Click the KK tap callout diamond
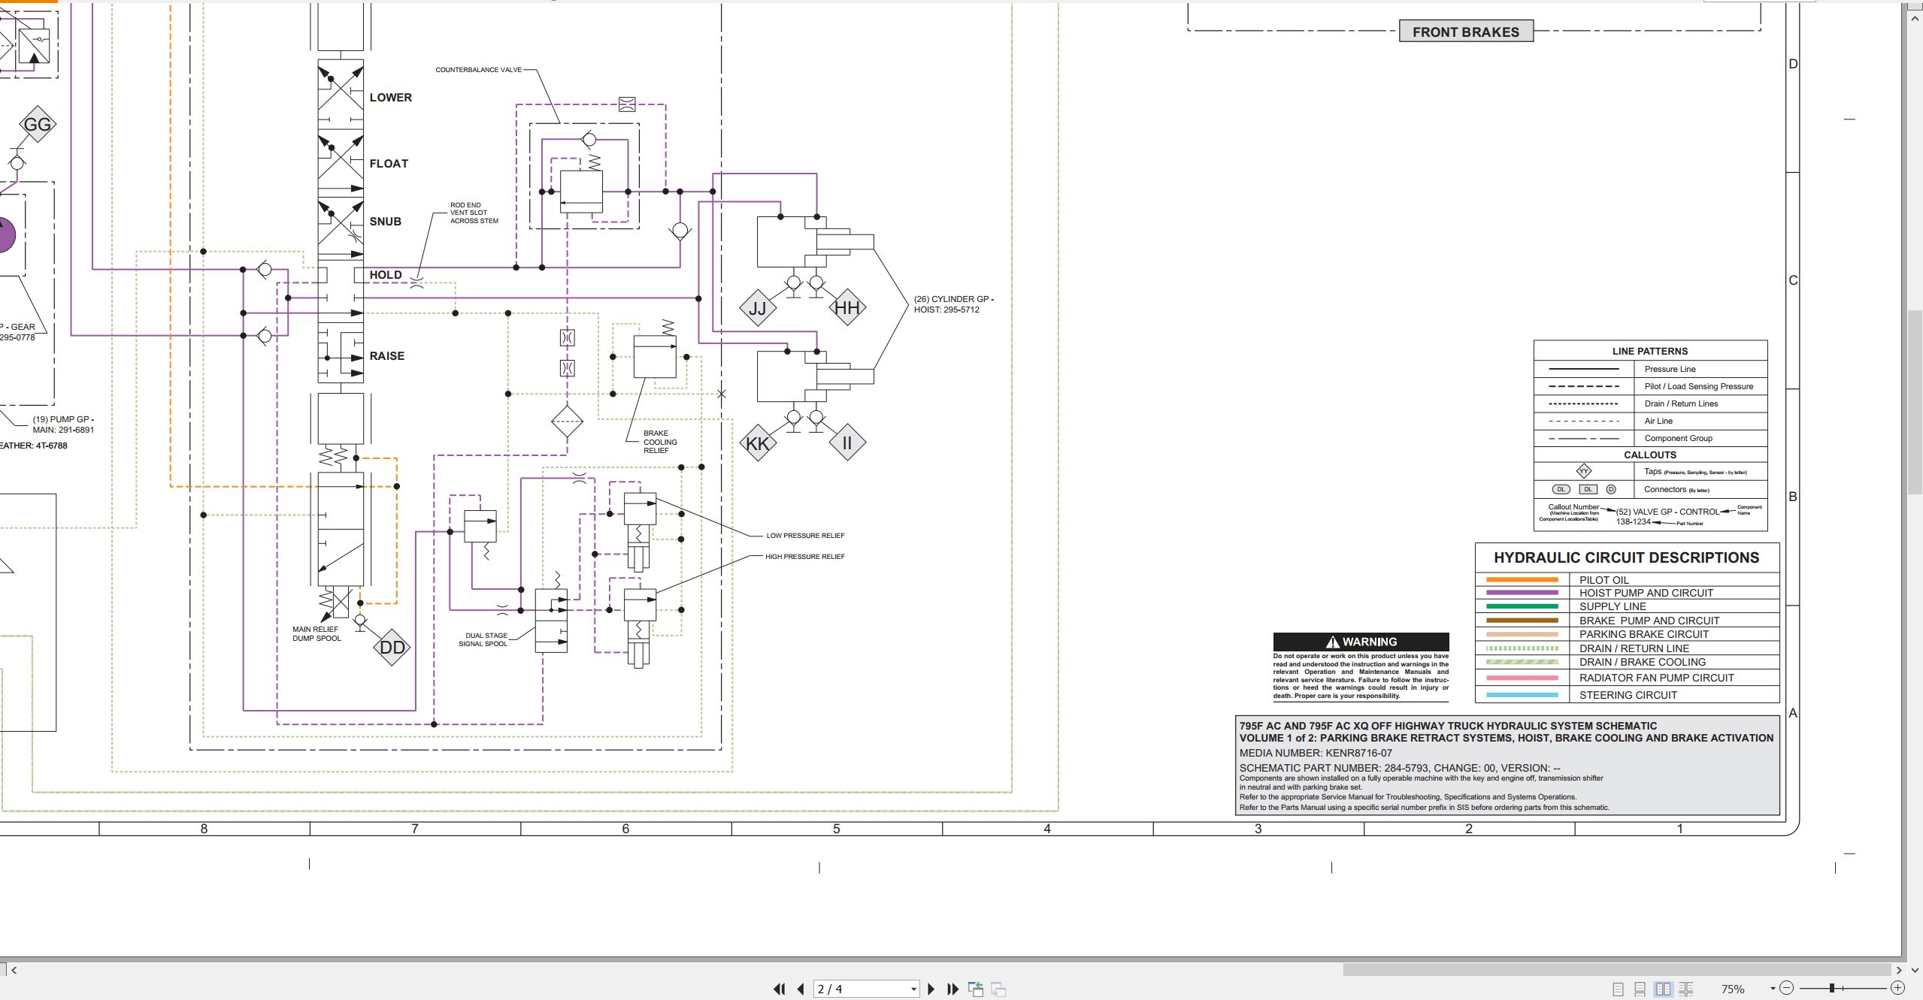This screenshot has height=1000, width=1923. click(757, 443)
